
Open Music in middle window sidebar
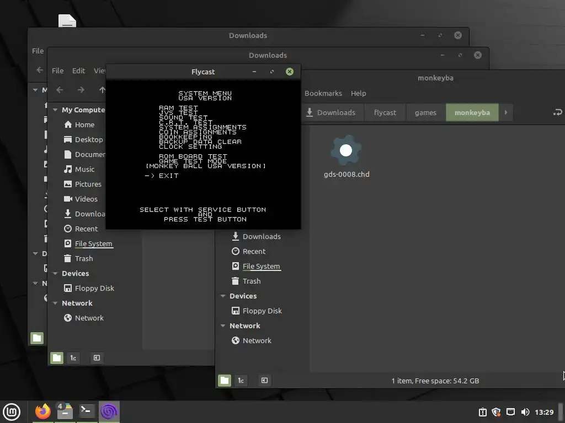tap(79, 170)
